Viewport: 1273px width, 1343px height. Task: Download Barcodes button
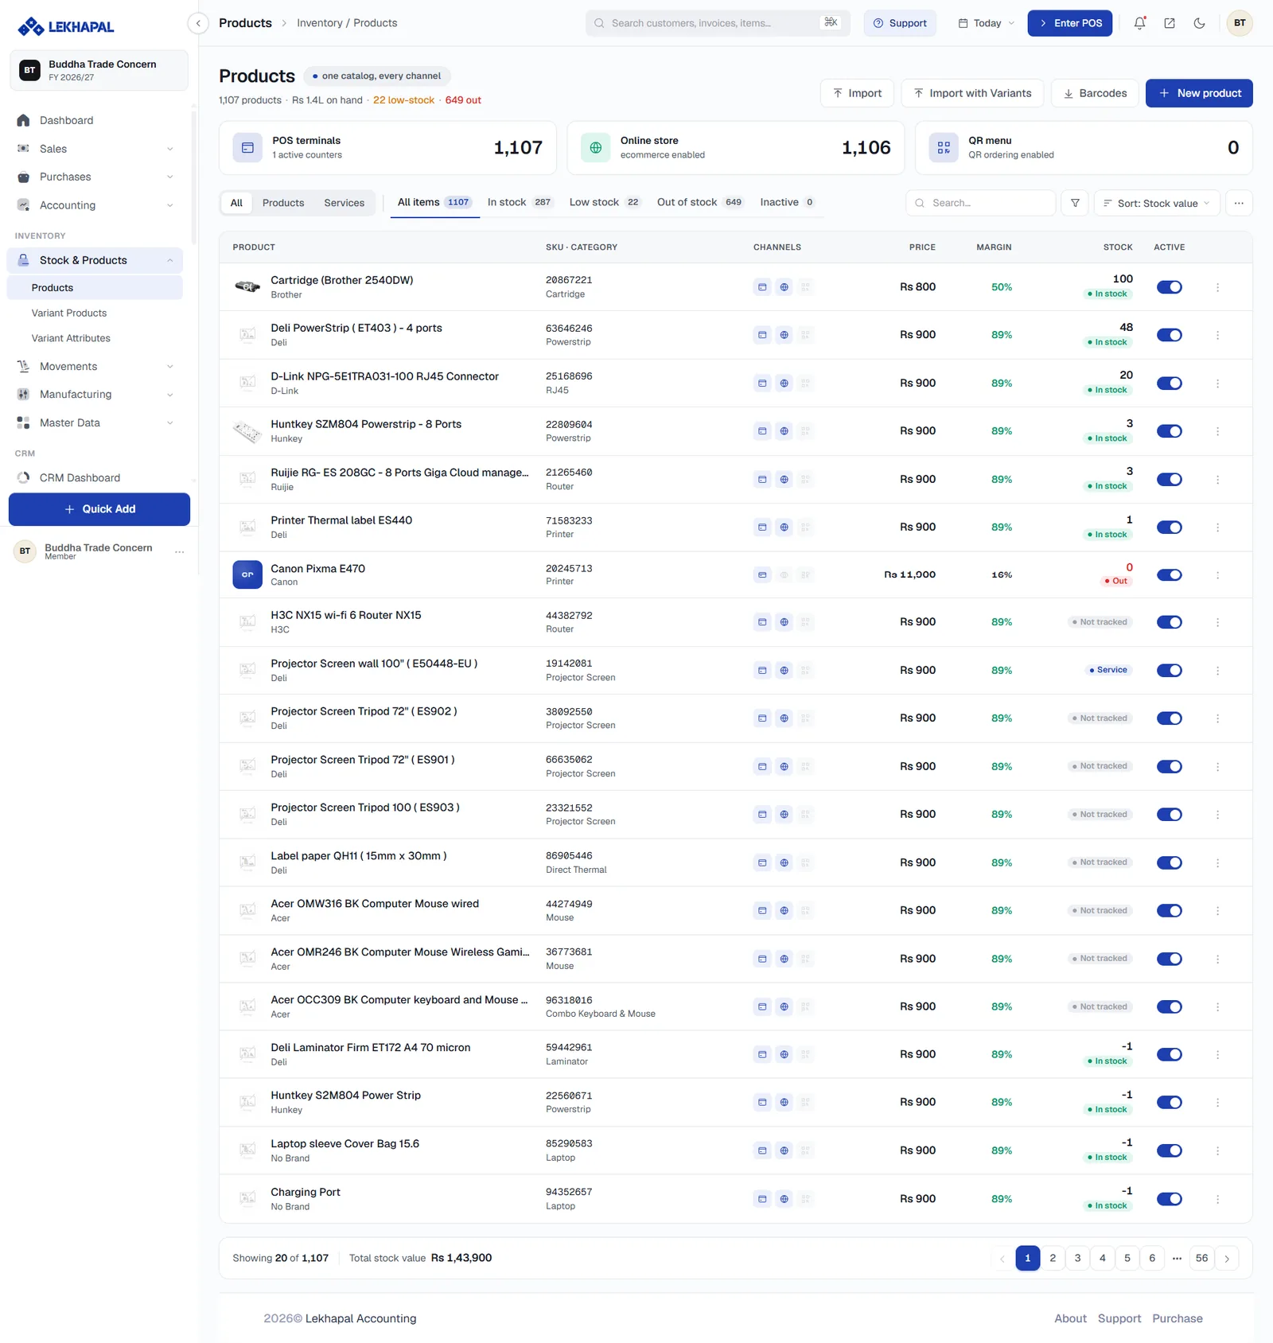[x=1095, y=93]
